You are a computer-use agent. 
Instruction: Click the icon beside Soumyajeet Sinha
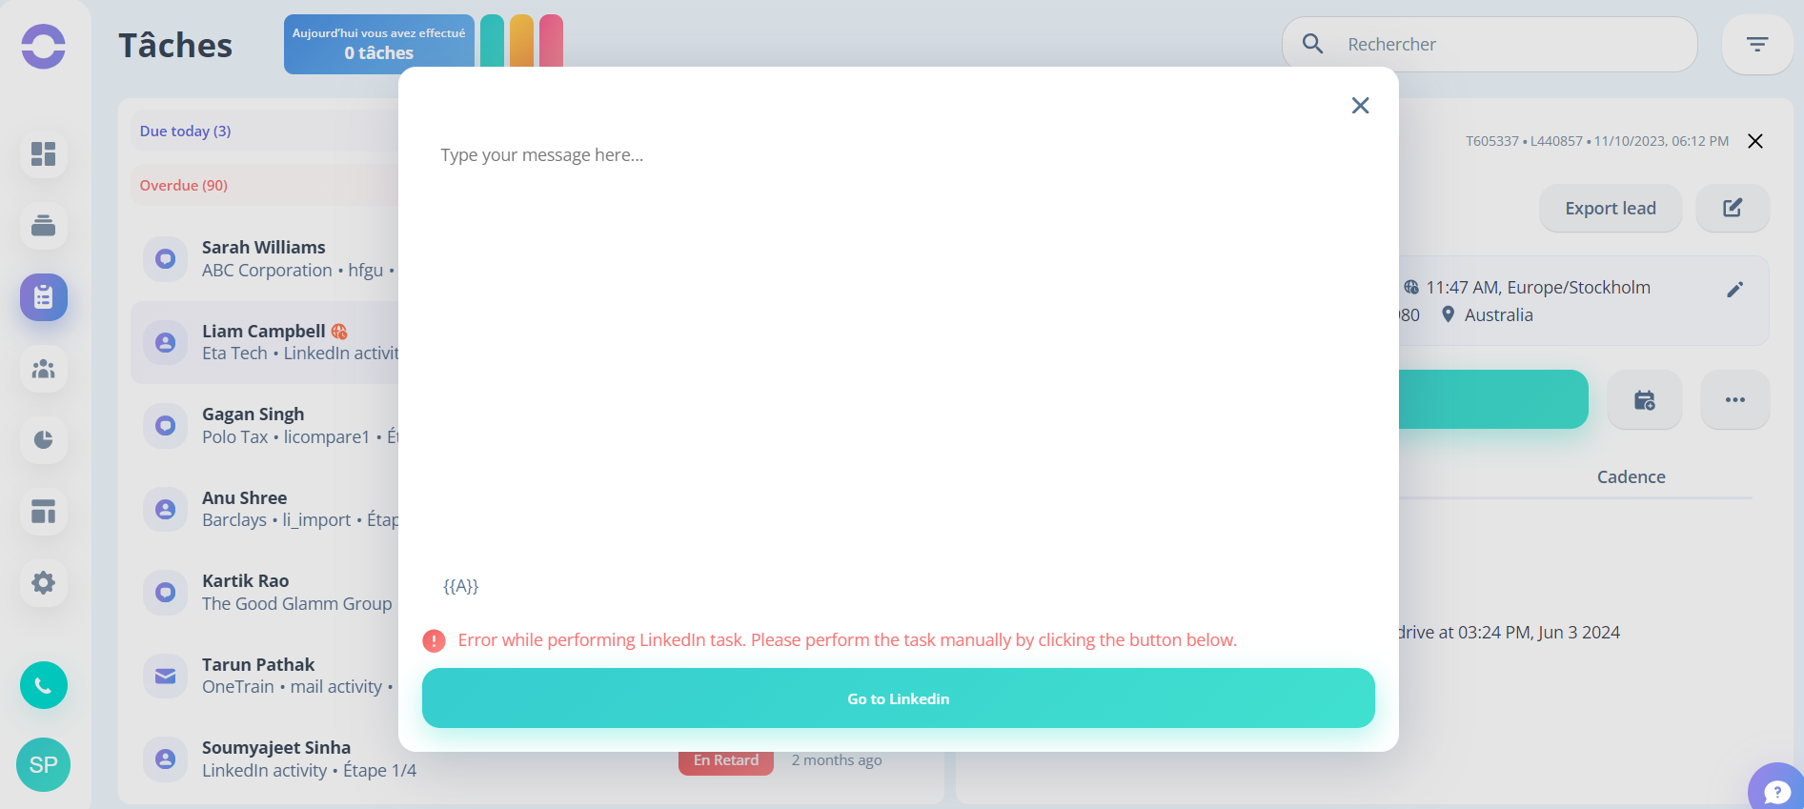point(166,759)
